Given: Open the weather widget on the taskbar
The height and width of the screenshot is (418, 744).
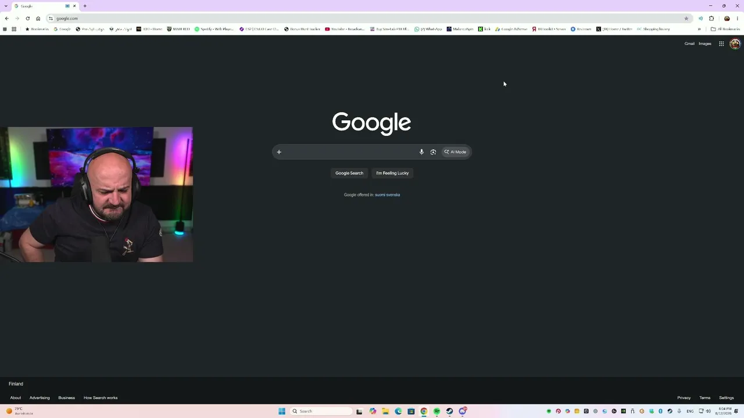Looking at the screenshot, I should (x=20, y=411).
